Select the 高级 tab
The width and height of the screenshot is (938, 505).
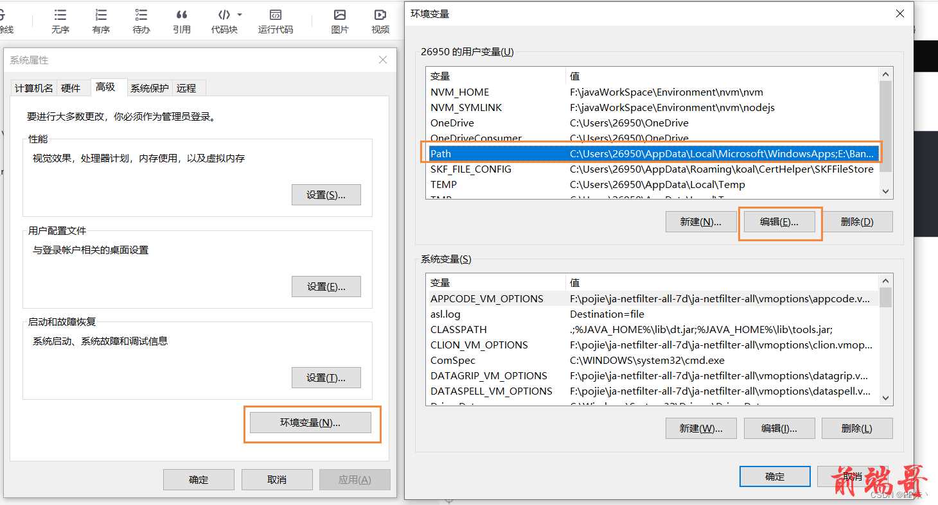click(105, 87)
